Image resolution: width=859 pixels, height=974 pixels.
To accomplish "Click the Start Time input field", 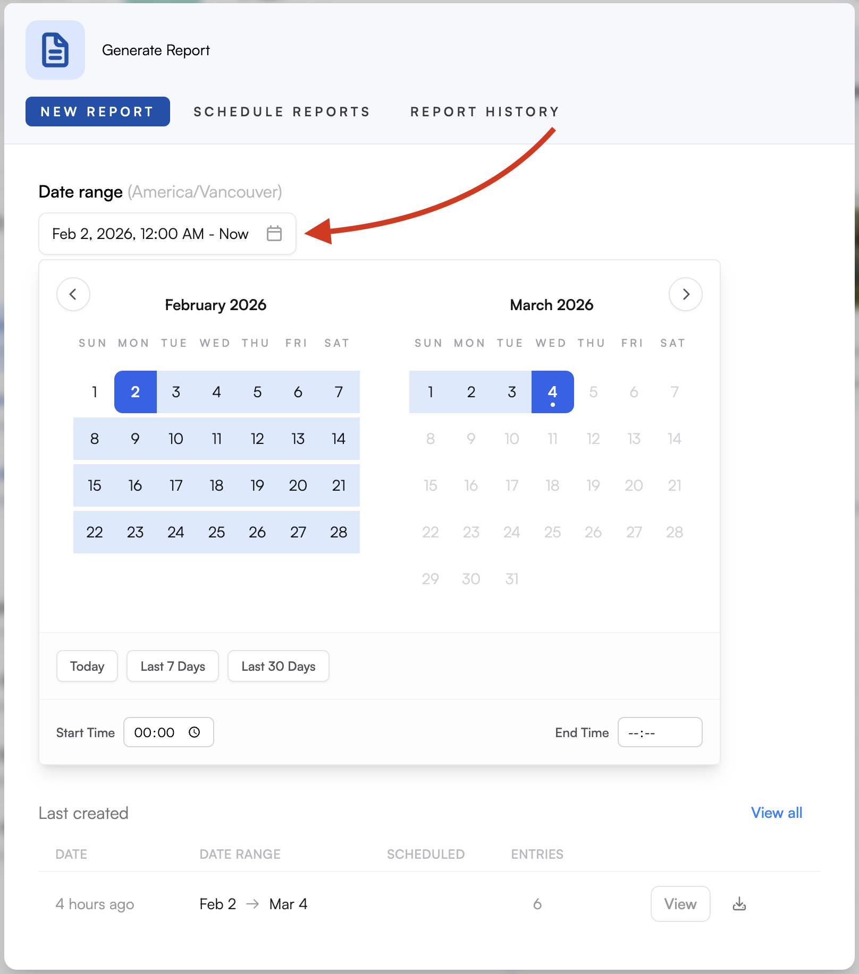I will (x=155, y=732).
